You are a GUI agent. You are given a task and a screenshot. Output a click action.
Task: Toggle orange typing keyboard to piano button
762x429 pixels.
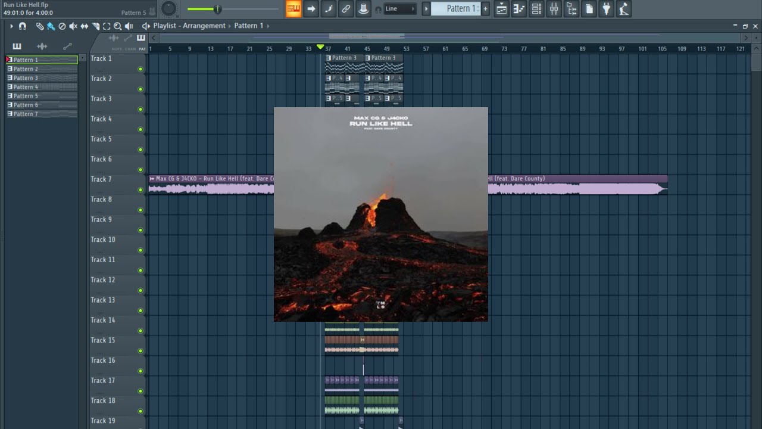point(293,8)
